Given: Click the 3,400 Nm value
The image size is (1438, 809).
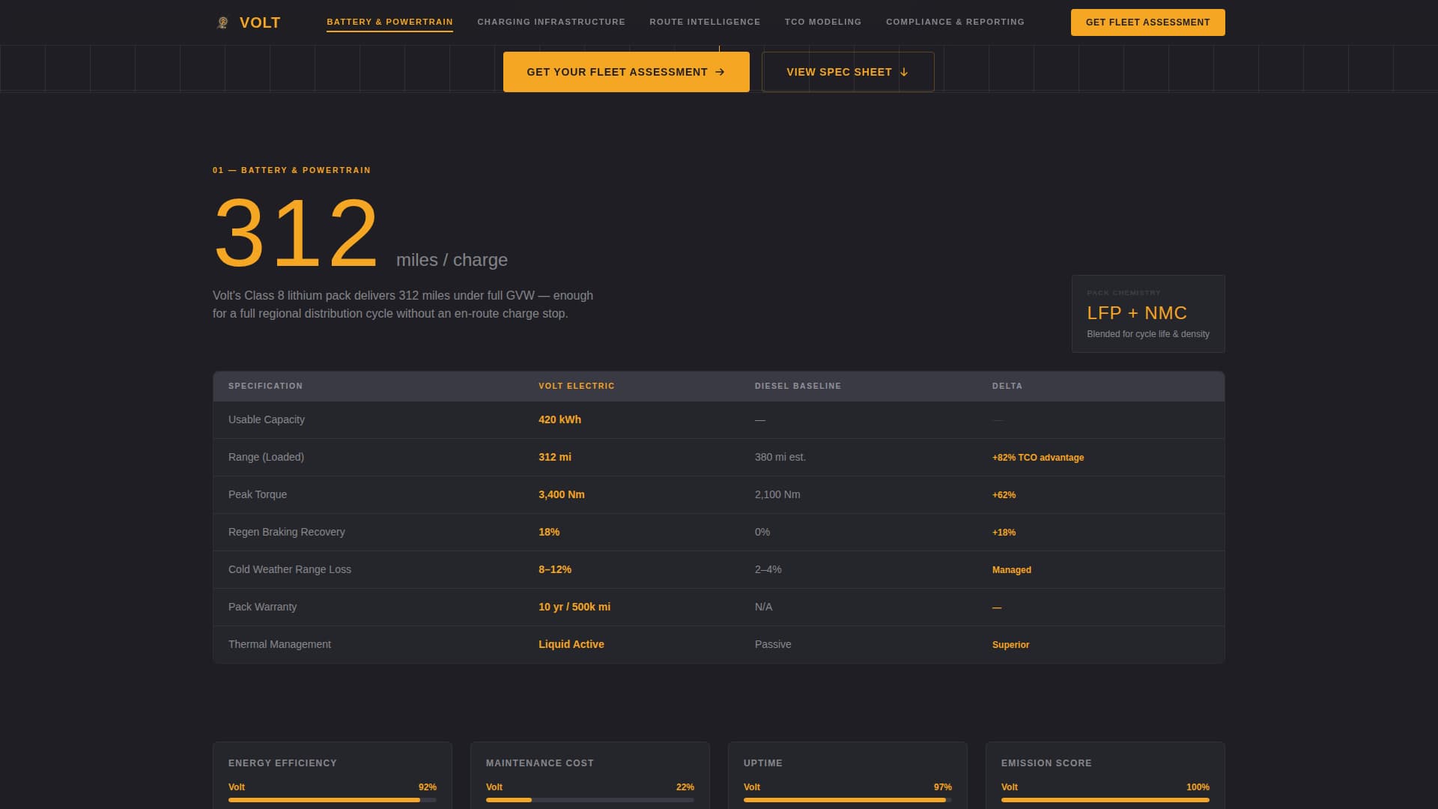Looking at the screenshot, I should point(562,494).
